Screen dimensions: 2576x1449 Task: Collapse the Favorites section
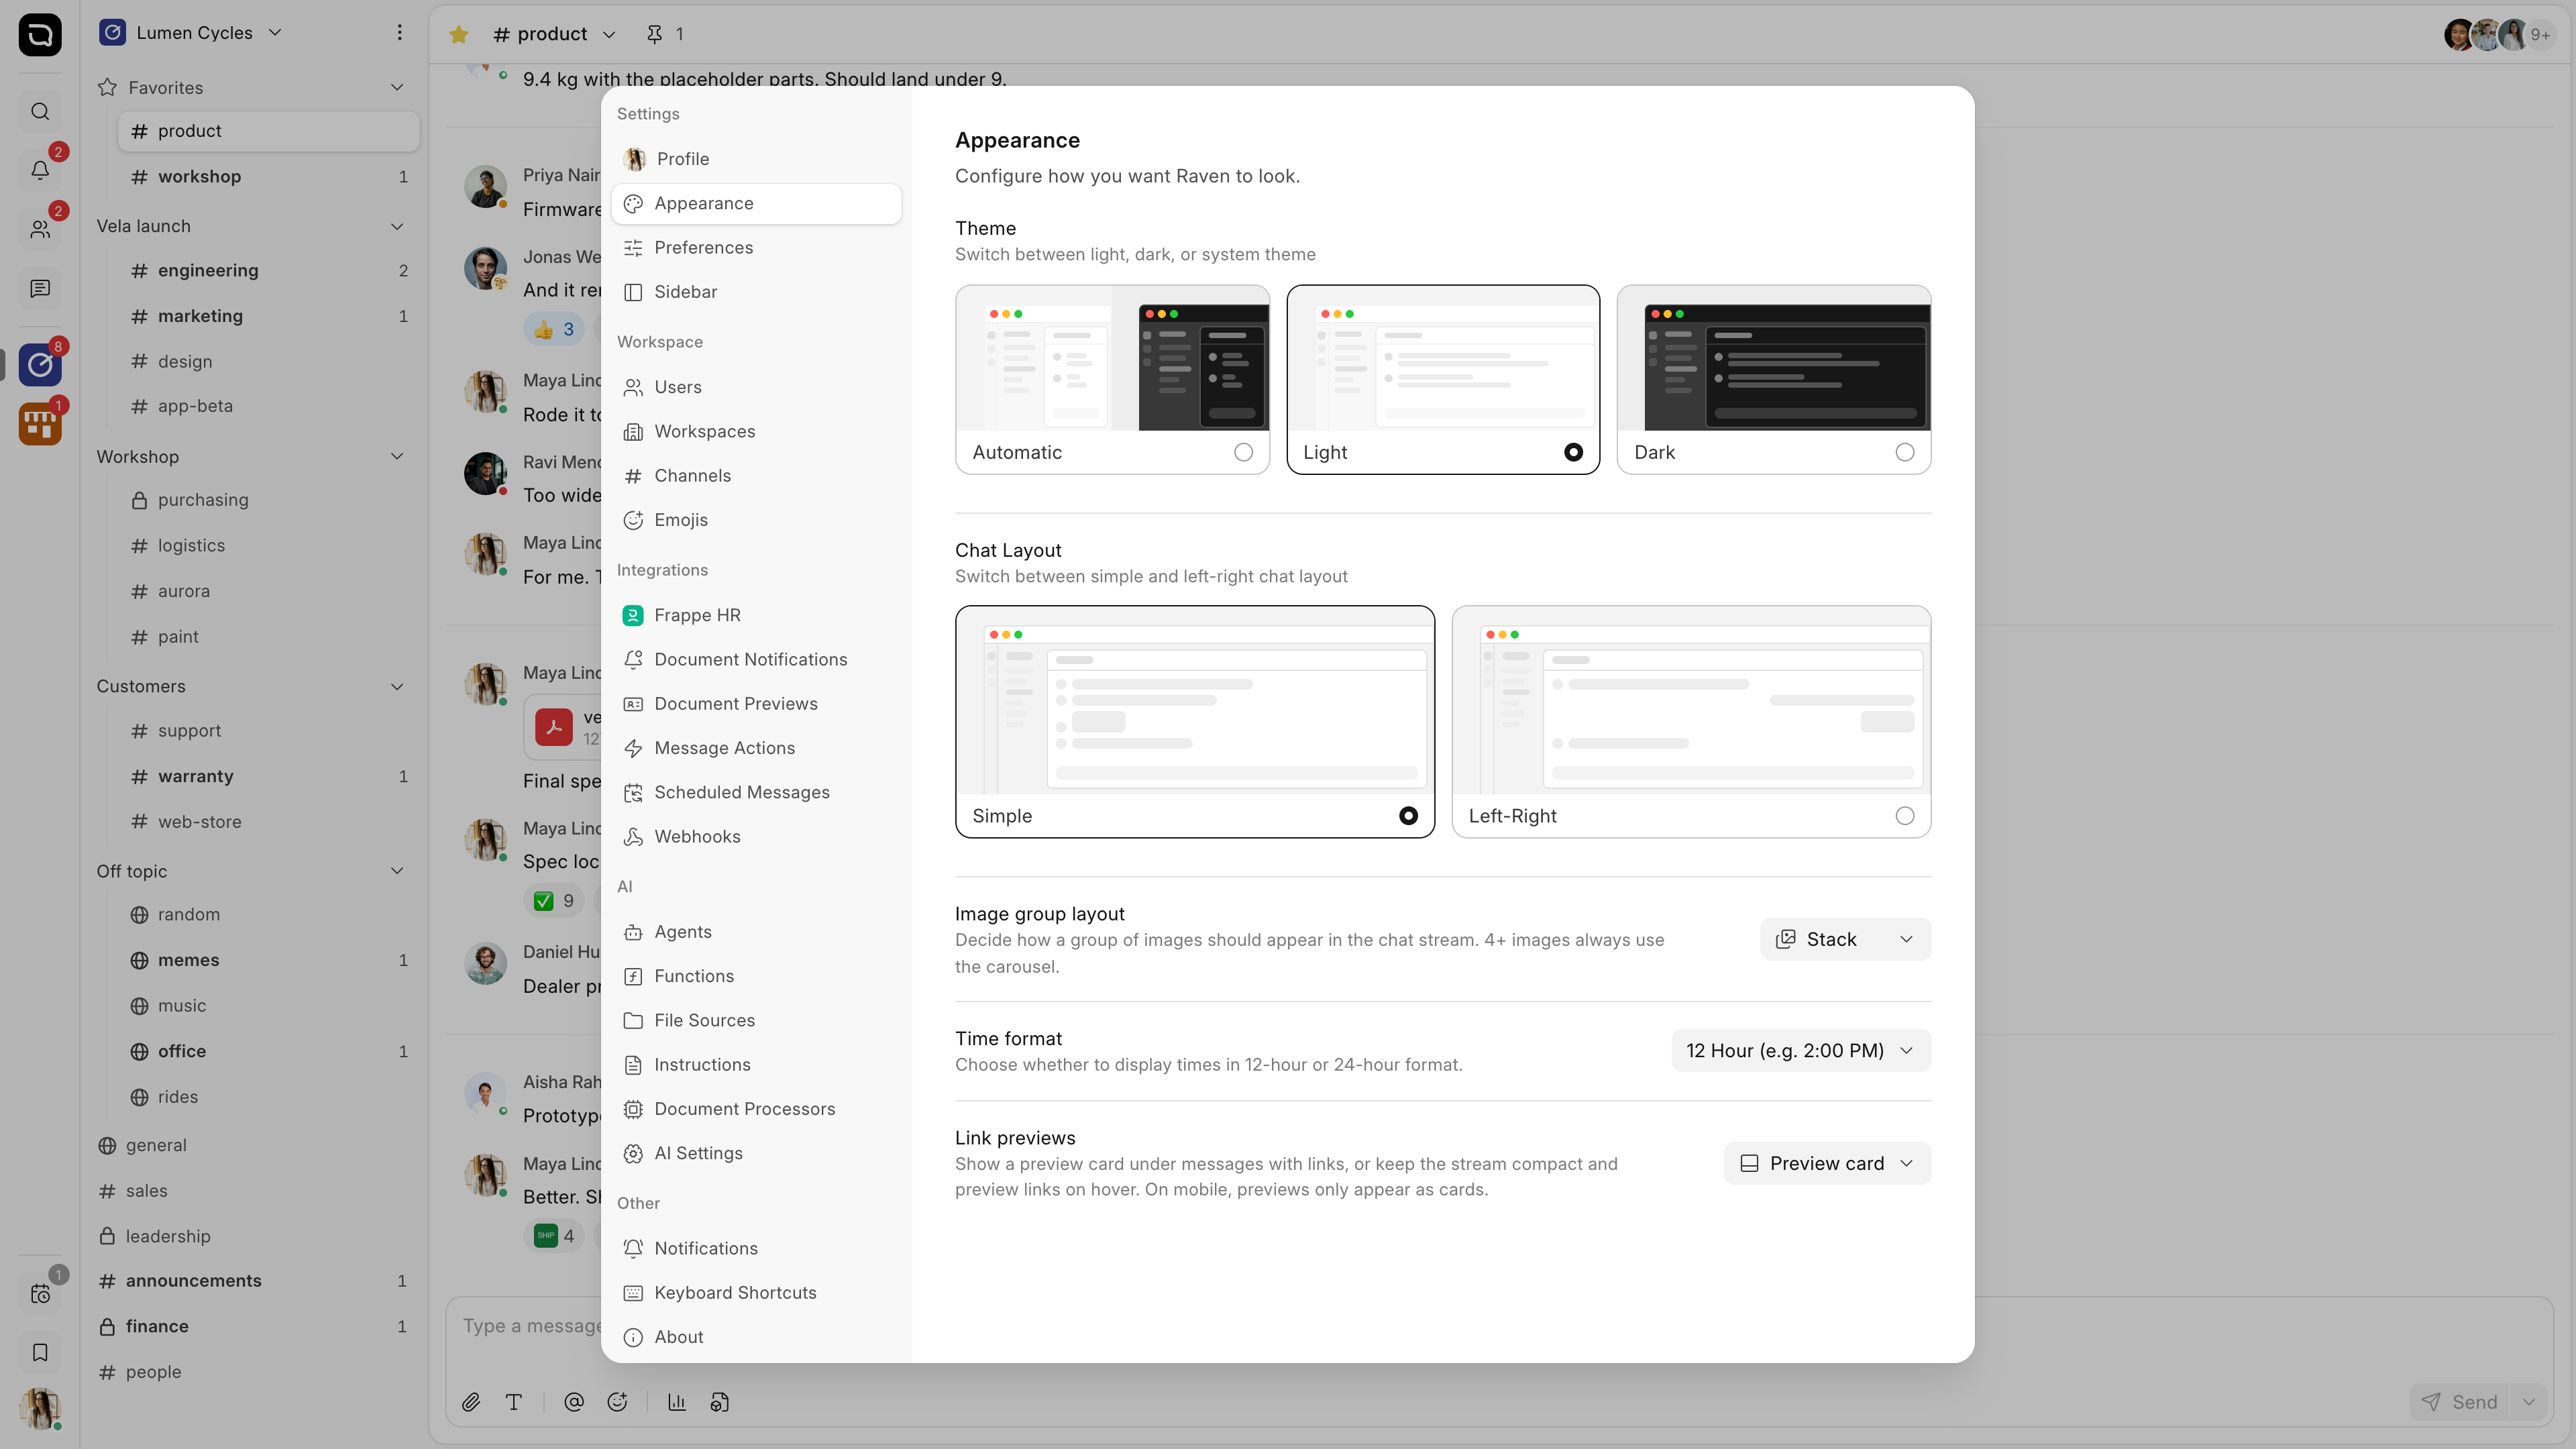tap(397, 88)
